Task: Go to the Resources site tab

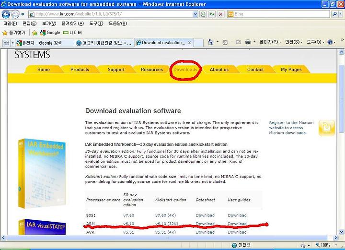Action: click(x=152, y=70)
